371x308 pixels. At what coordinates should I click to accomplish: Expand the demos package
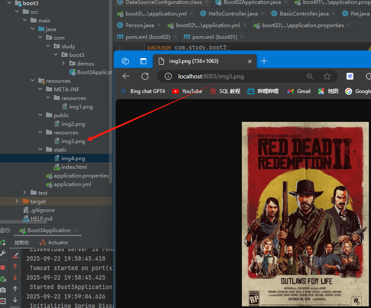[x=63, y=63]
